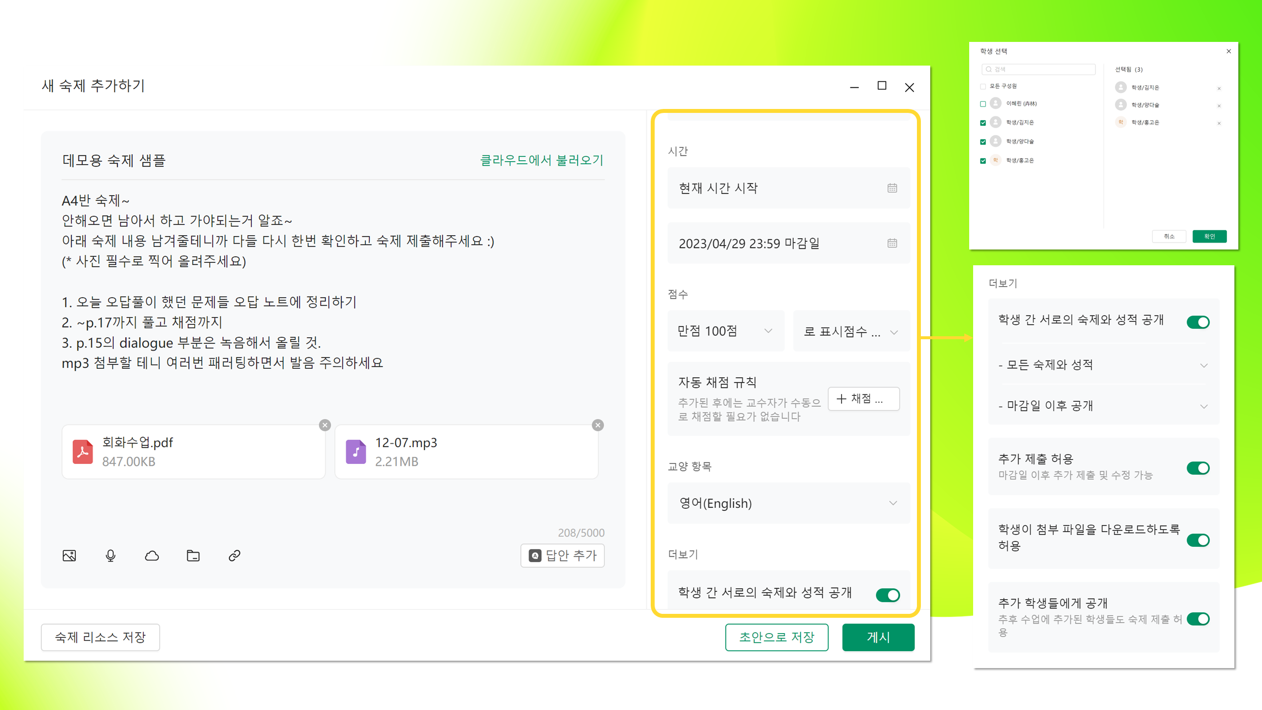Click the folder file attachment icon

point(193,556)
